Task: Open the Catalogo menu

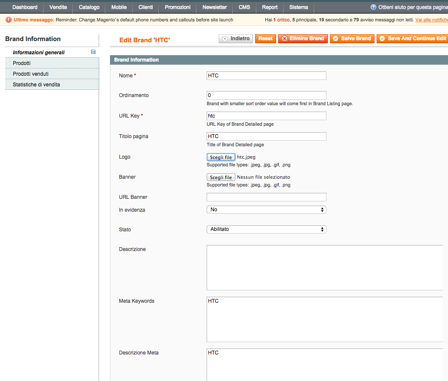Action: [89, 7]
